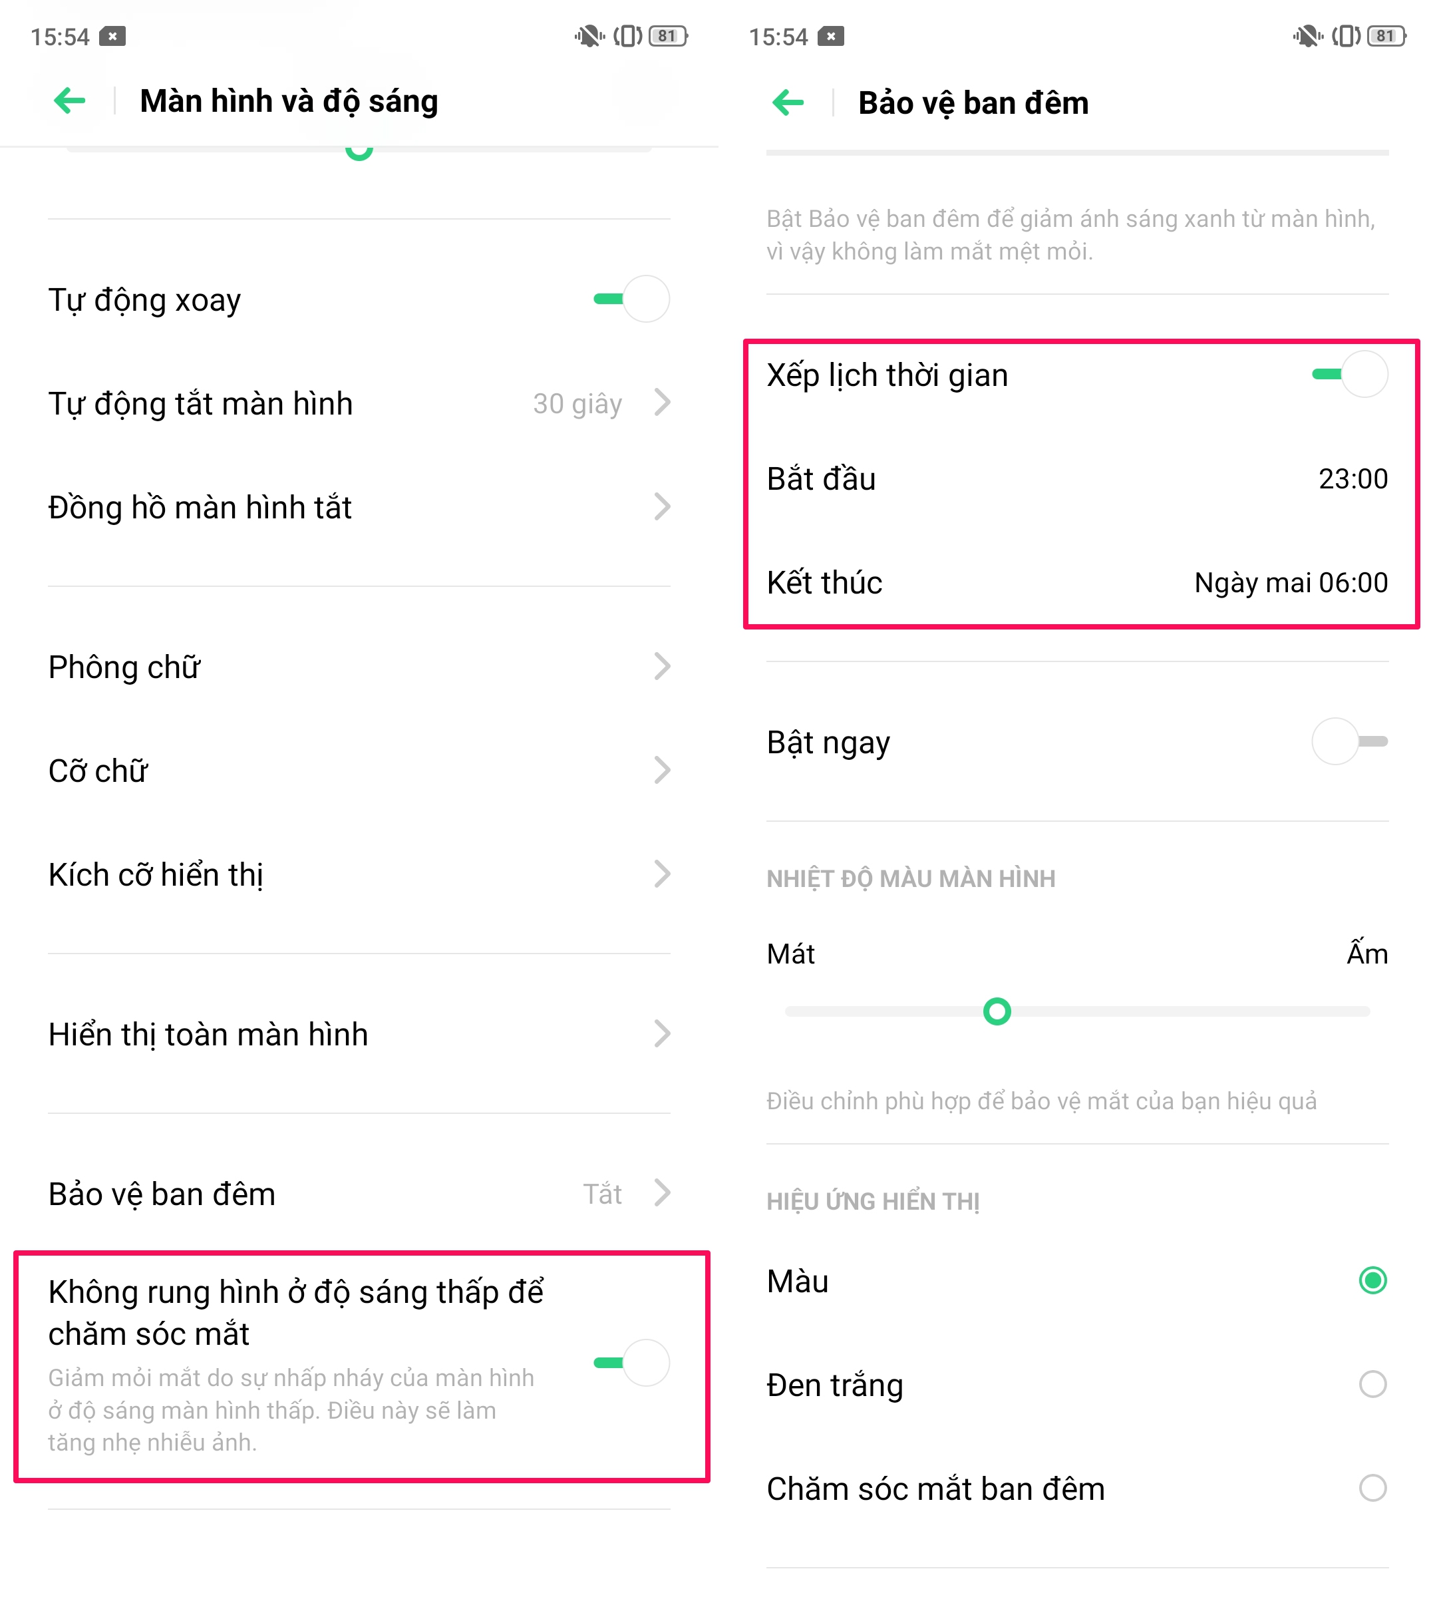Change Bắt đầu time 23:00
This screenshot has height=1597, width=1437.
(x=1353, y=478)
